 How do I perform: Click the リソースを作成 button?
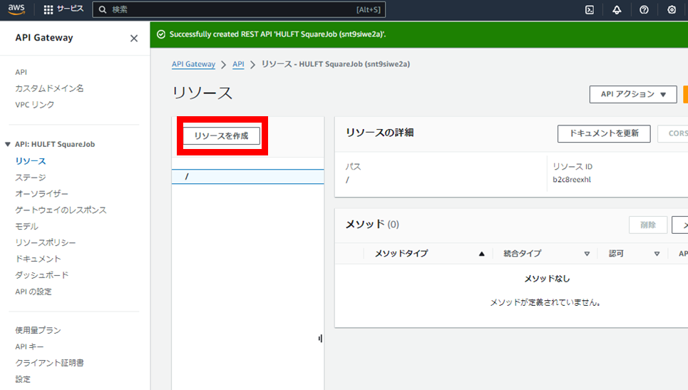pyautogui.click(x=222, y=135)
